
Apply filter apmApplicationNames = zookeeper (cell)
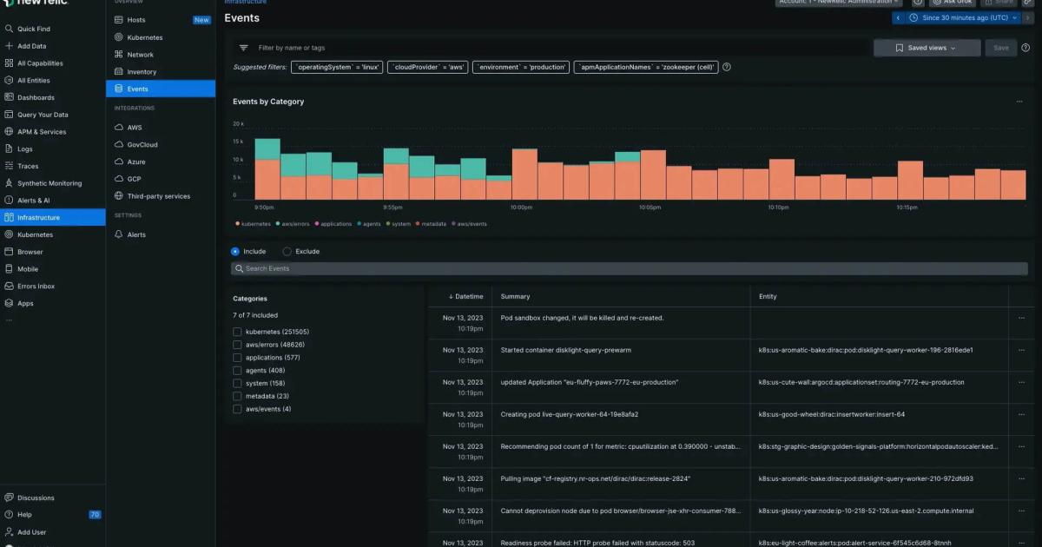646,67
